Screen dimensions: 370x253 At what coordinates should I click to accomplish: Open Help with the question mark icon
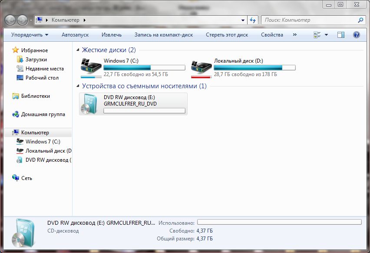[x=356, y=35]
